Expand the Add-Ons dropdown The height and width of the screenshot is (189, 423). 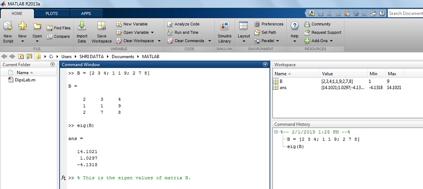tap(331, 41)
